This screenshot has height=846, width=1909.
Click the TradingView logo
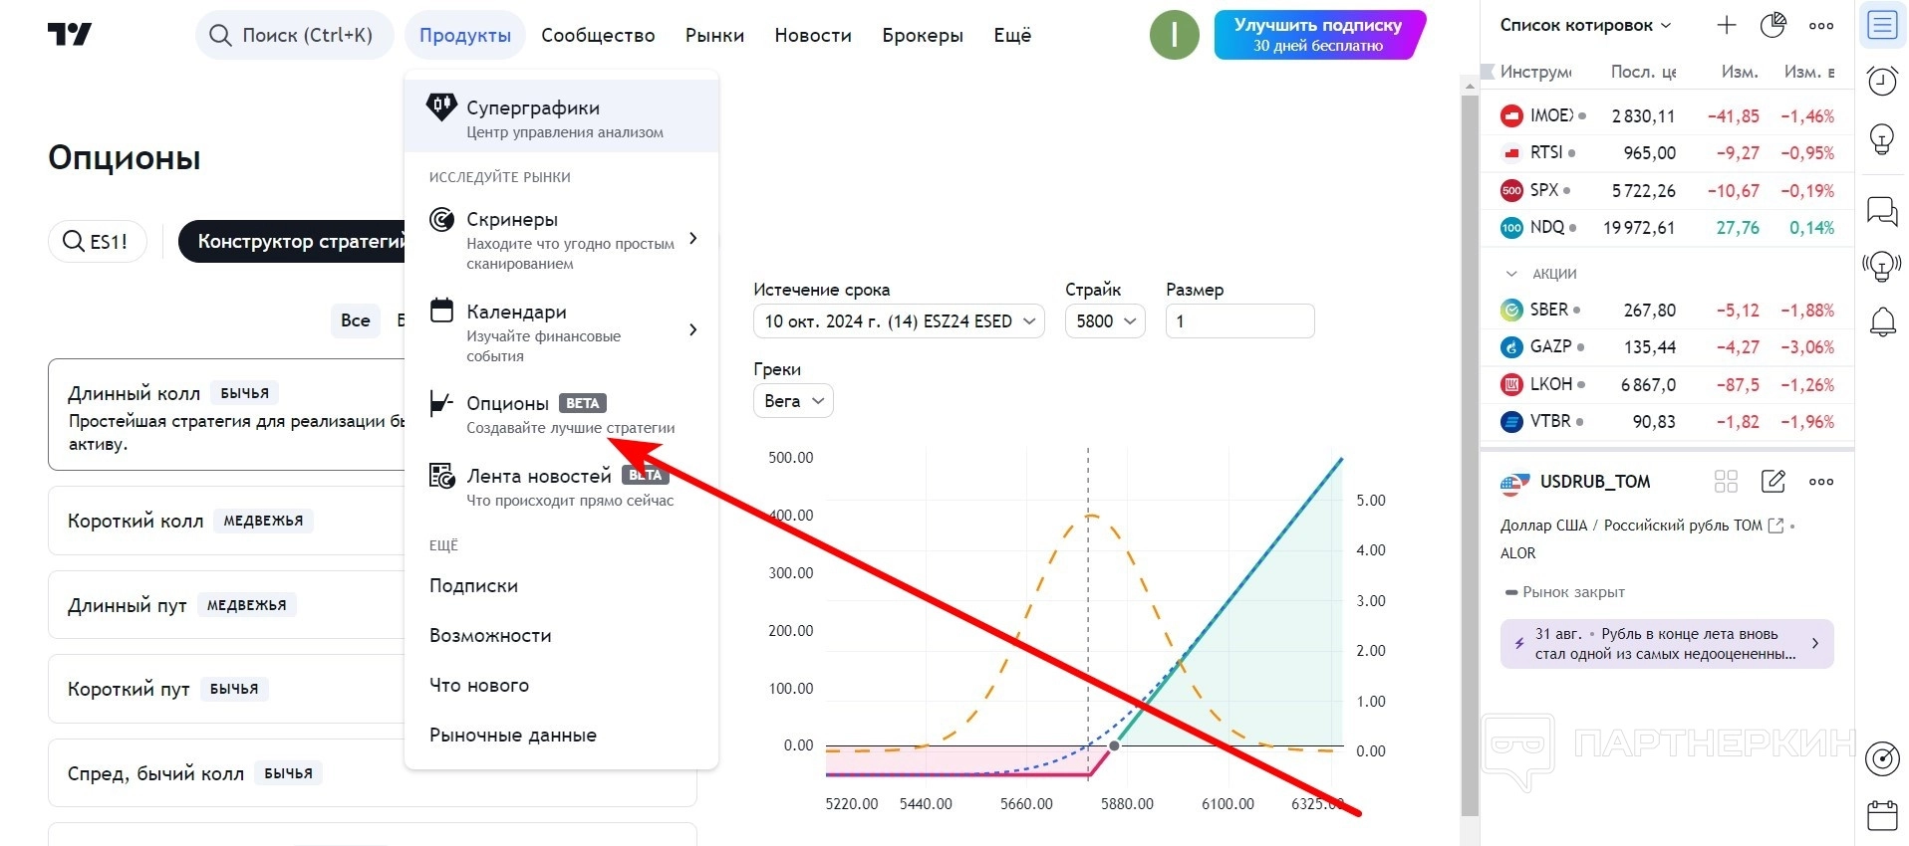point(70,35)
